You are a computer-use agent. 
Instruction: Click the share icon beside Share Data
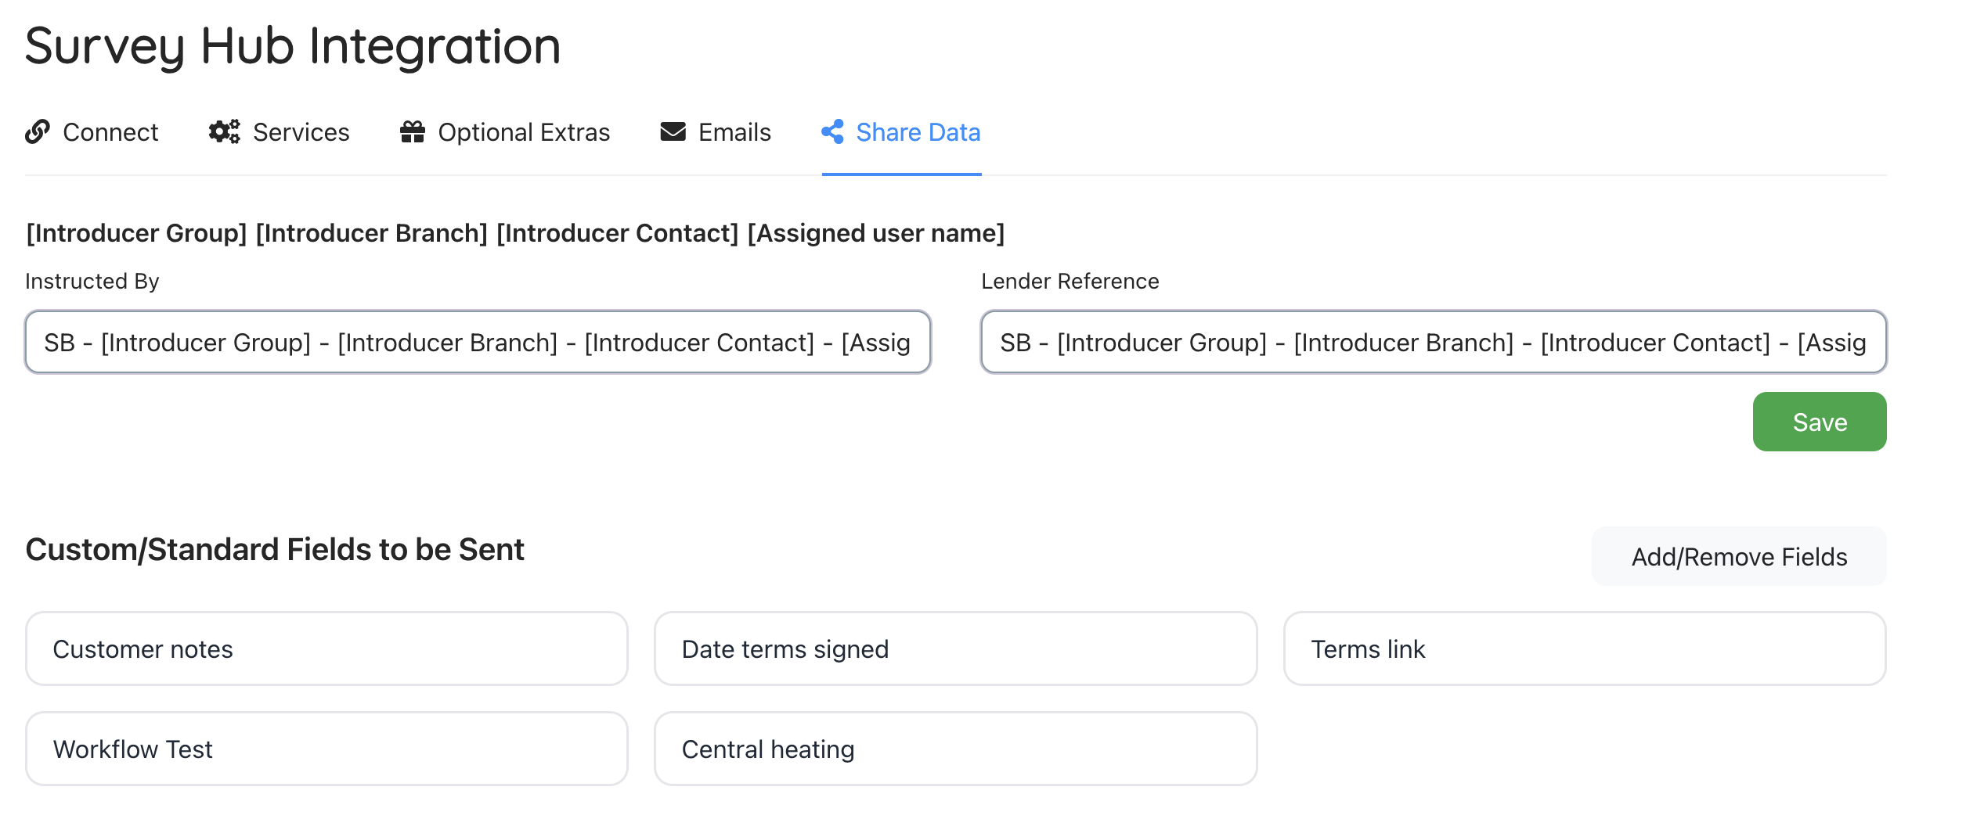point(833,132)
